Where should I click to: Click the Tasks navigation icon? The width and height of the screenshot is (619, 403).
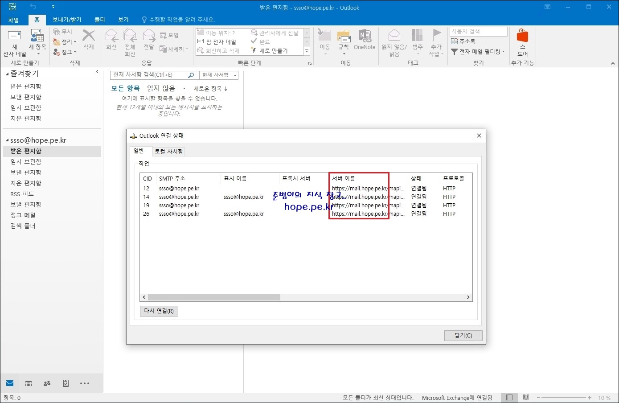[66, 383]
